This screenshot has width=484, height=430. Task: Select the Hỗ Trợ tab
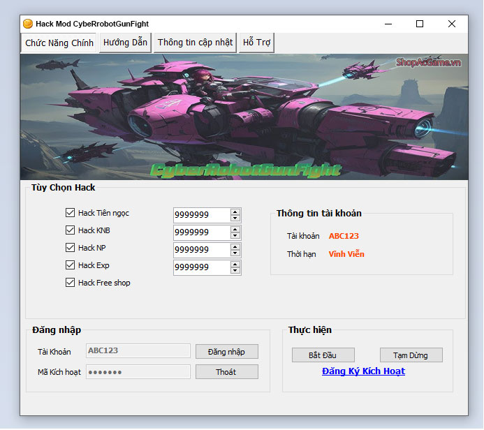tap(256, 43)
